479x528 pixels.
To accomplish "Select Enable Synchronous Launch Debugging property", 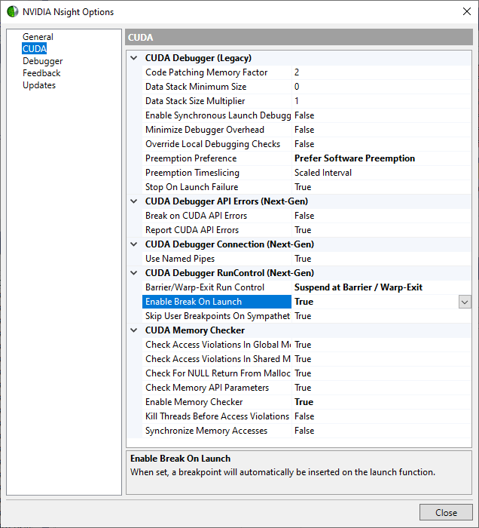I will click(x=217, y=115).
